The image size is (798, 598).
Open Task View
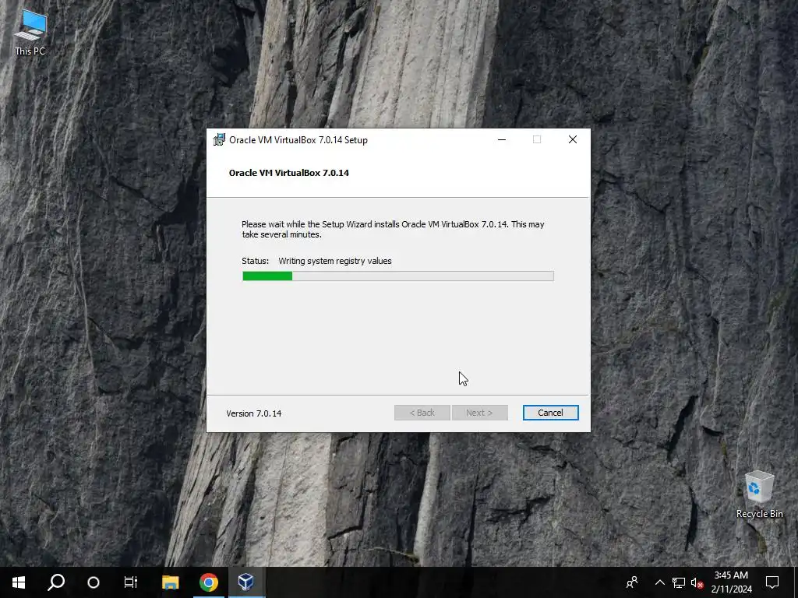pyautogui.click(x=131, y=582)
